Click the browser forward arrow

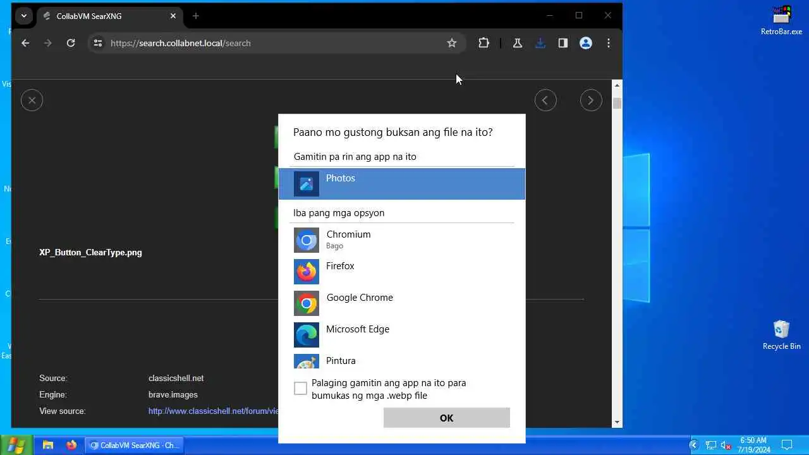click(48, 43)
